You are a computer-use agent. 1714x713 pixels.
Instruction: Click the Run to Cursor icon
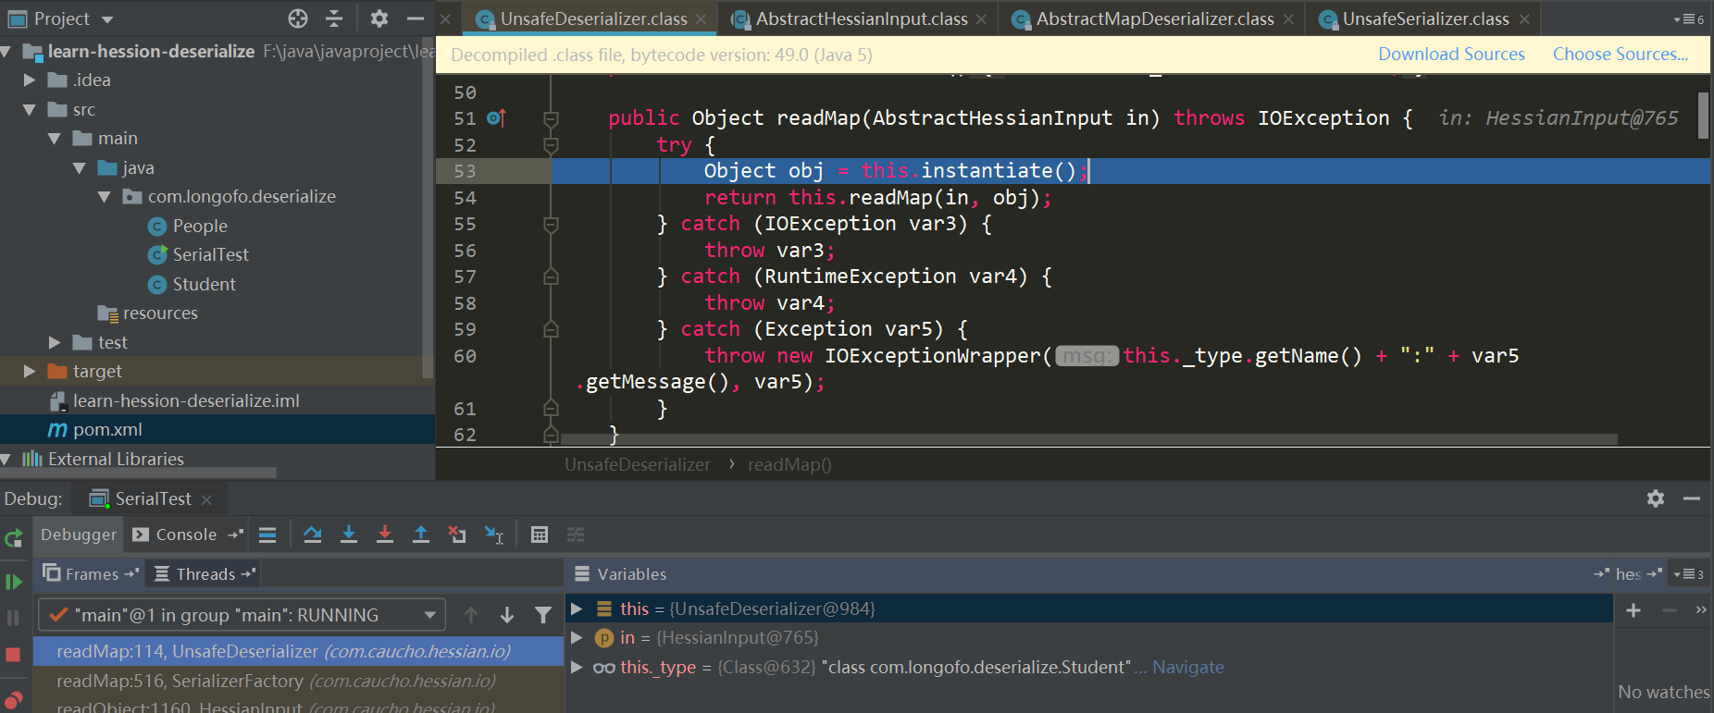point(494,535)
